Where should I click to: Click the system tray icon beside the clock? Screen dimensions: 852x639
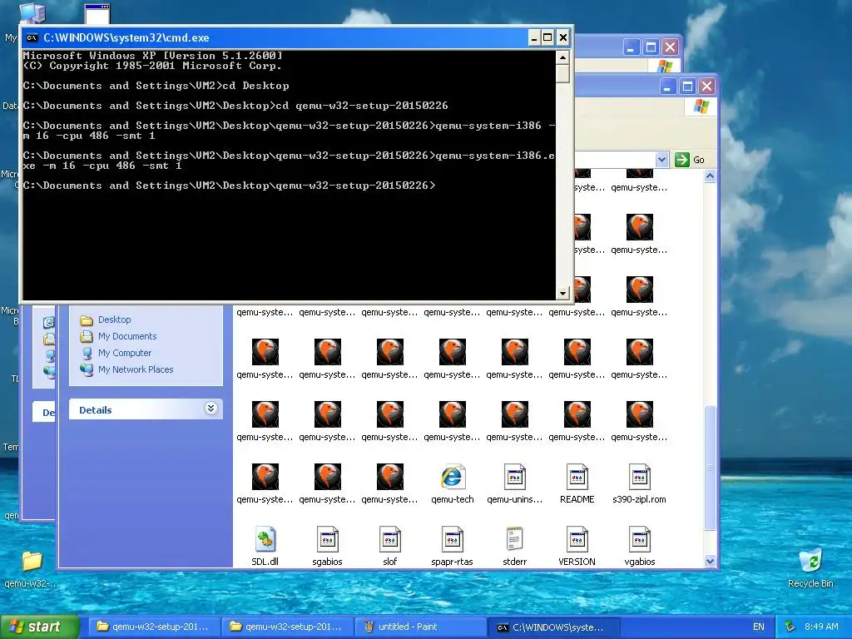790,627
